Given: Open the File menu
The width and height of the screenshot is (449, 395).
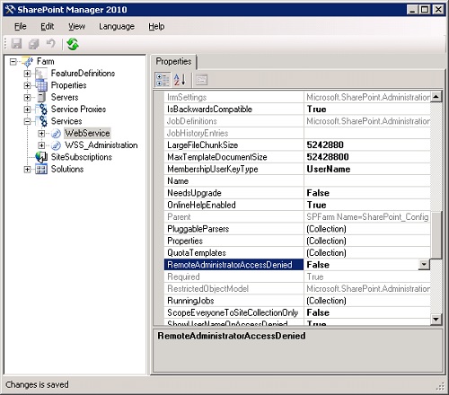Looking at the screenshot, I should point(21,26).
